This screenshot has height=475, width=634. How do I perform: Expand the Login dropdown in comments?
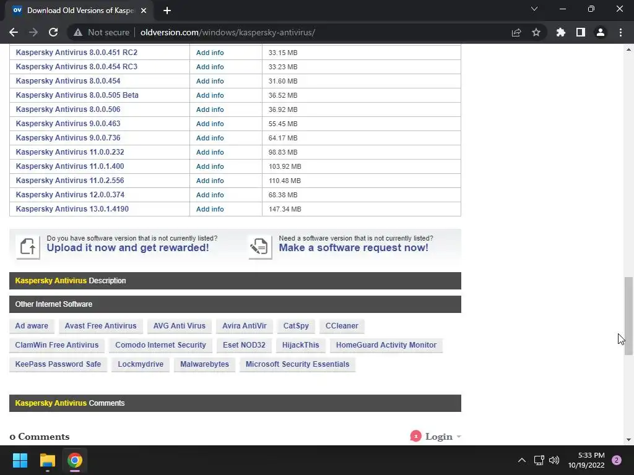(x=443, y=437)
